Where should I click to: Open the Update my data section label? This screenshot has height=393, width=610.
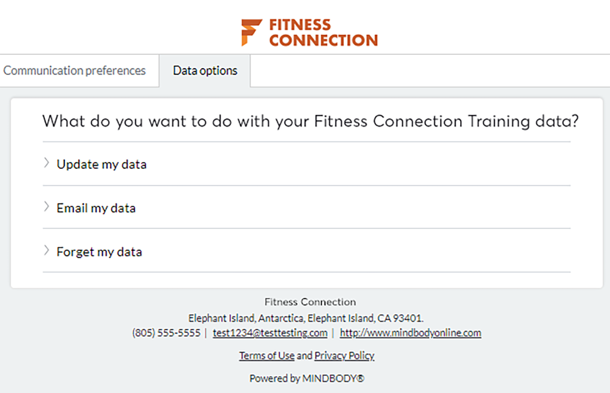click(101, 164)
